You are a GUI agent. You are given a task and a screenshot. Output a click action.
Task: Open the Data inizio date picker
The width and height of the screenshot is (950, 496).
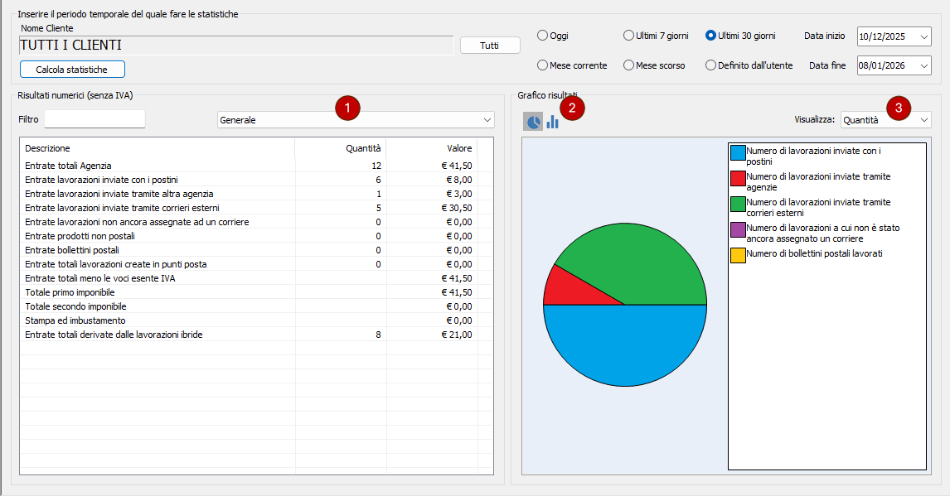924,36
